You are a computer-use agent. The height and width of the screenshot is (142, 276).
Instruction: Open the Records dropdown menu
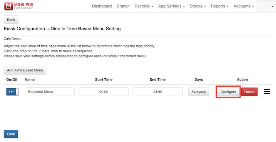(144, 6)
